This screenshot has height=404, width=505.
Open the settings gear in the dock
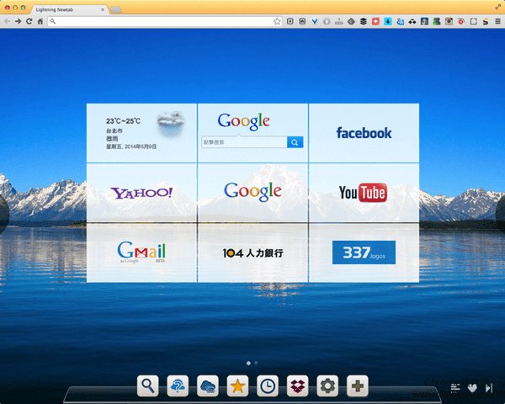pos(327,386)
